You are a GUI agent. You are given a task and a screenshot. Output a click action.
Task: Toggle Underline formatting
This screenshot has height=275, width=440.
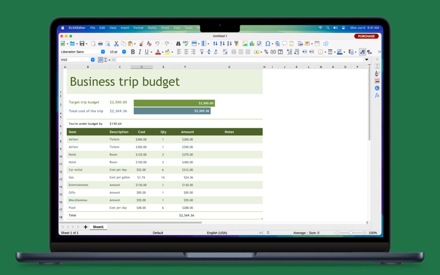[x=146, y=52]
